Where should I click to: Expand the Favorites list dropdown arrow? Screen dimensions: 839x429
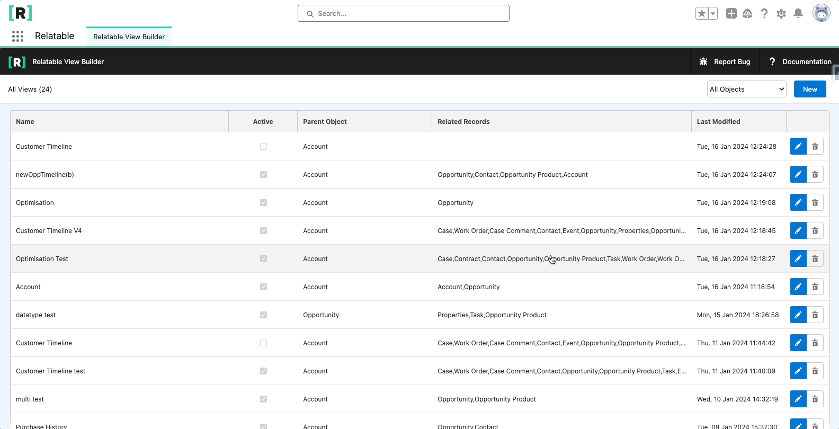click(x=713, y=13)
